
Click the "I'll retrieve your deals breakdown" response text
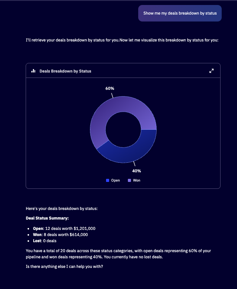point(122,40)
